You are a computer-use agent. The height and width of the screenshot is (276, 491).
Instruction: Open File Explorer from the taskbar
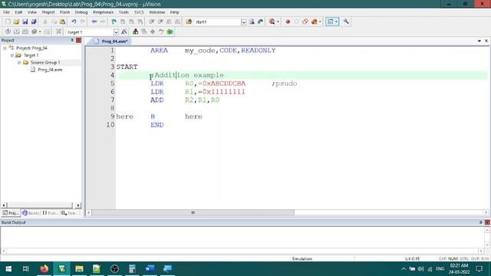click(79, 269)
